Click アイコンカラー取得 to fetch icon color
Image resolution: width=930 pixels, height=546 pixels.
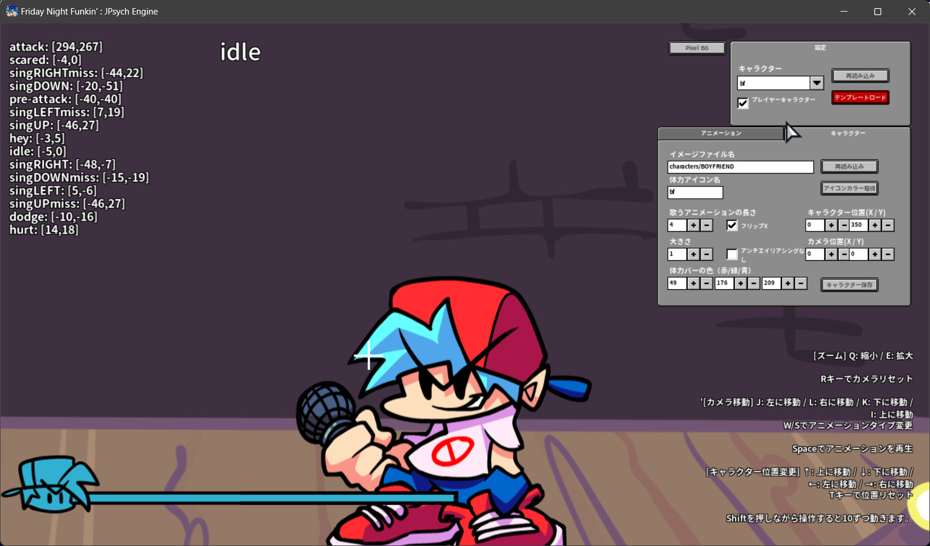click(x=849, y=188)
